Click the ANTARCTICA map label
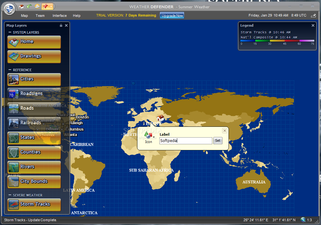This screenshot has width=321, height=225. pyautogui.click(x=84, y=213)
